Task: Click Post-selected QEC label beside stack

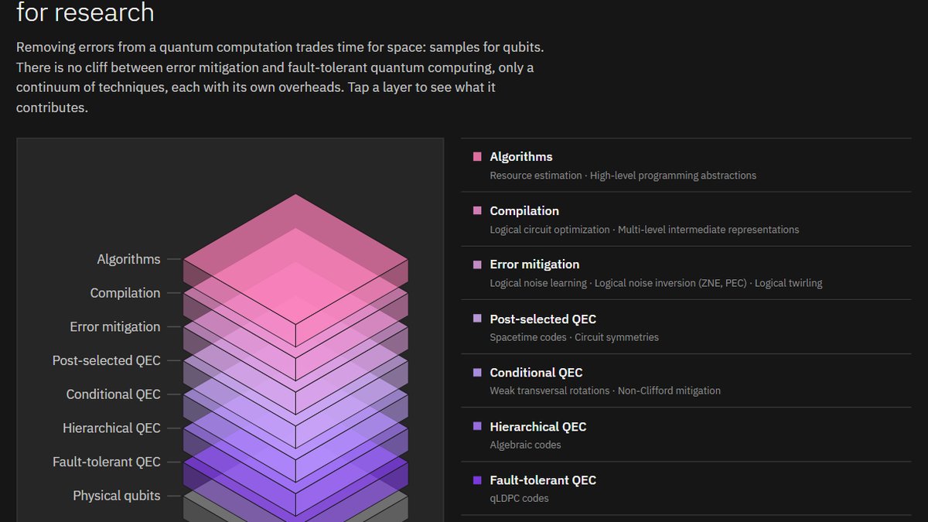Action: pyautogui.click(x=107, y=360)
